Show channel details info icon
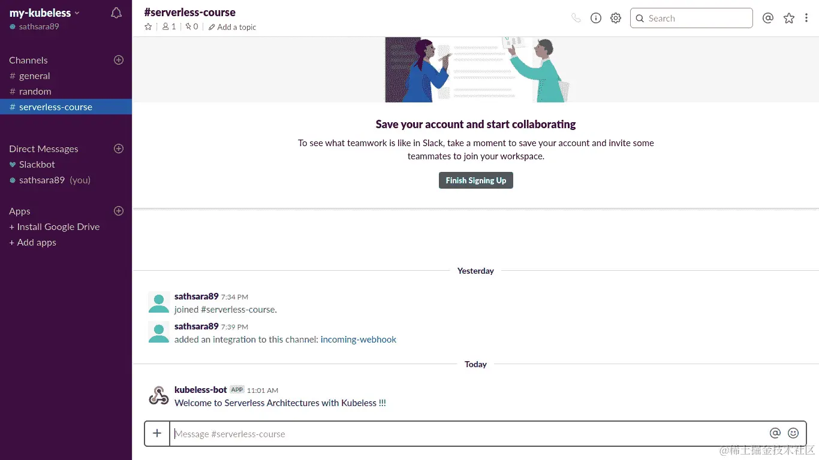Viewport: 819px width, 460px height. [x=596, y=18]
